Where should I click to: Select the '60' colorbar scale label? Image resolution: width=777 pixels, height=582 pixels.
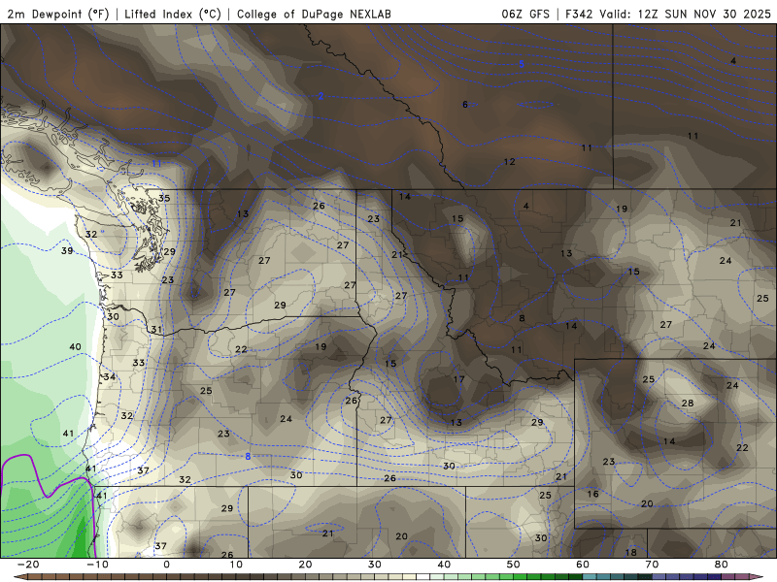(583, 565)
